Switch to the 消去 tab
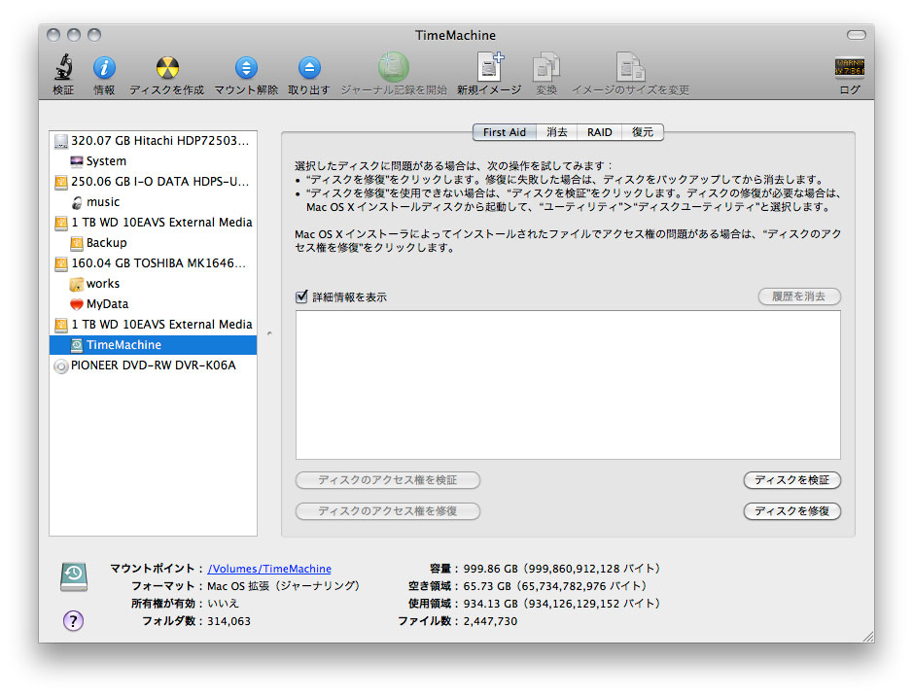This screenshot has height=696, width=913. point(557,132)
